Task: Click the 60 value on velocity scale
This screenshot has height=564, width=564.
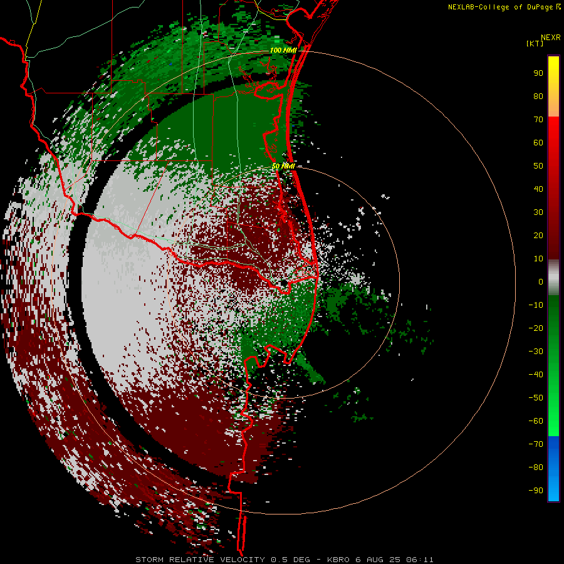Action: click(538, 142)
